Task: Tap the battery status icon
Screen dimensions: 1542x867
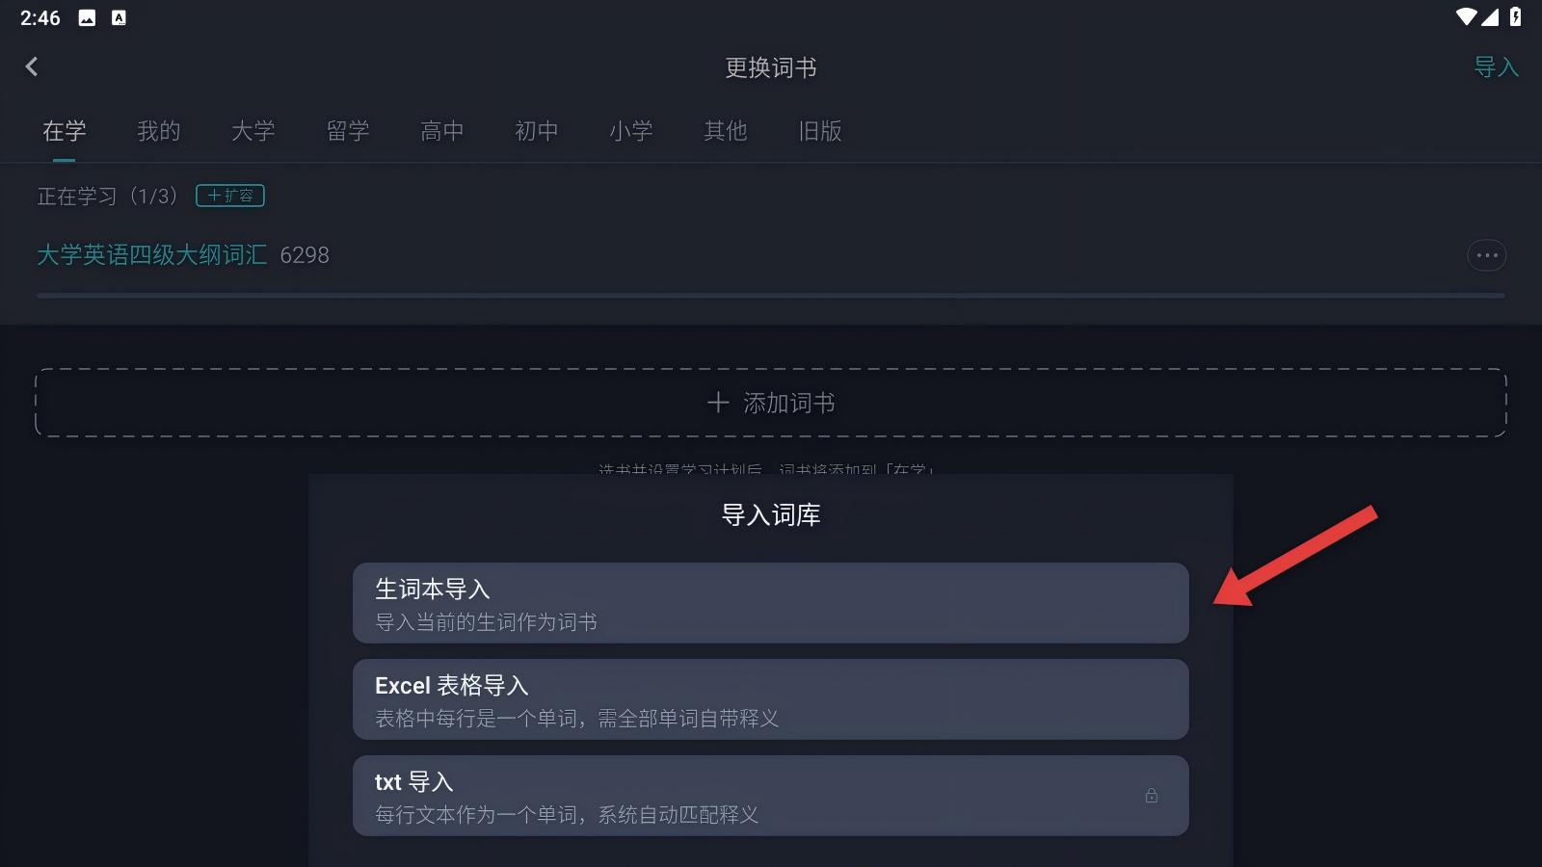Action: (x=1515, y=16)
